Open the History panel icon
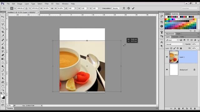The height and width of the screenshot is (112, 200). [x=162, y=16]
